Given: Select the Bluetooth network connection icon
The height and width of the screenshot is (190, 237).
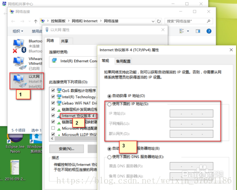Looking at the screenshot, I should coord(19,46).
